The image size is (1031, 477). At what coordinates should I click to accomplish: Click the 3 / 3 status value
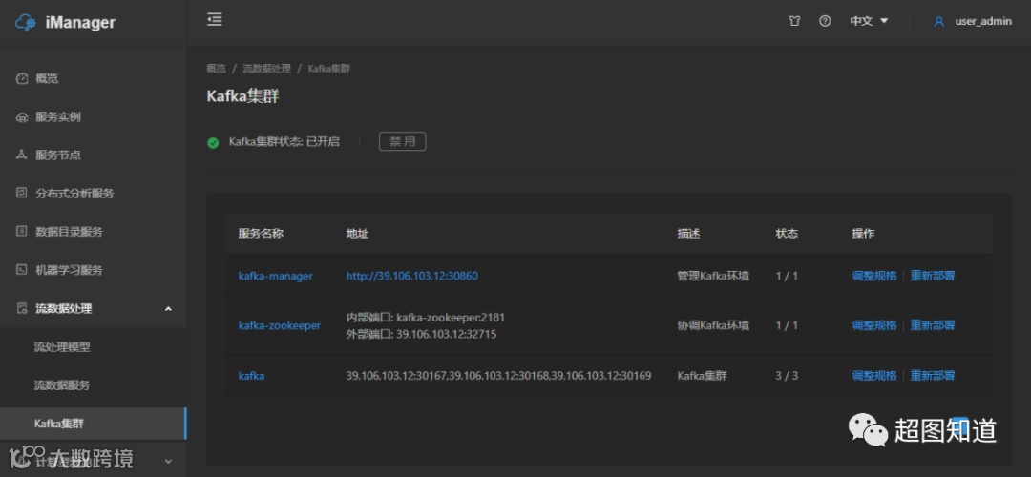click(x=787, y=376)
